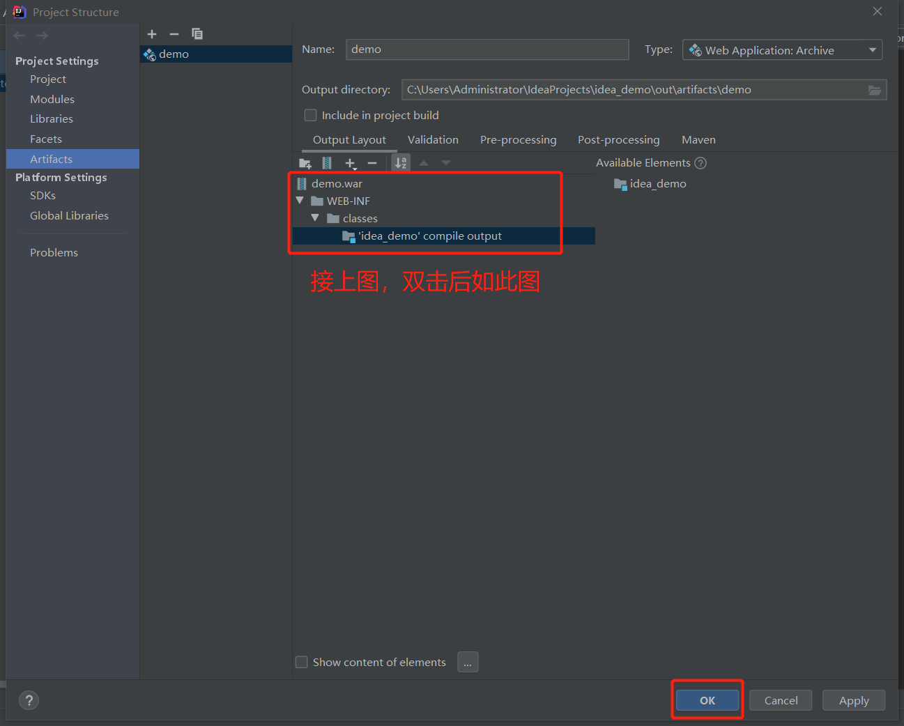This screenshot has height=726, width=904.
Task: Remove selected artifact with minus icon
Action: (x=174, y=34)
